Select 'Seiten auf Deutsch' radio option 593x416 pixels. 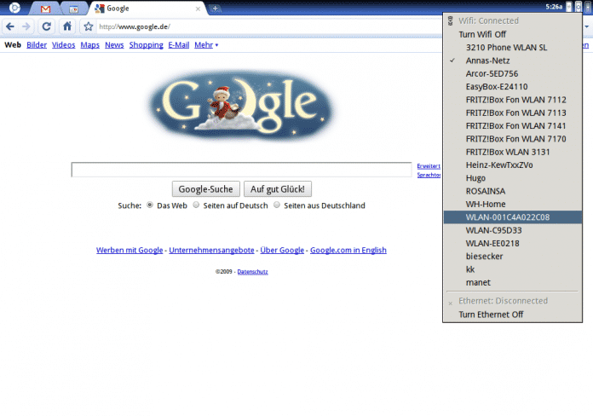click(196, 205)
